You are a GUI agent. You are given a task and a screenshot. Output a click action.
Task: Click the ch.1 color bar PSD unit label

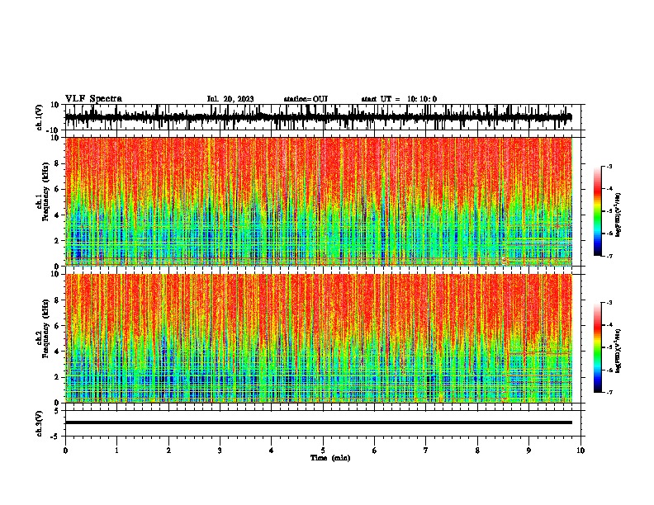(x=618, y=215)
